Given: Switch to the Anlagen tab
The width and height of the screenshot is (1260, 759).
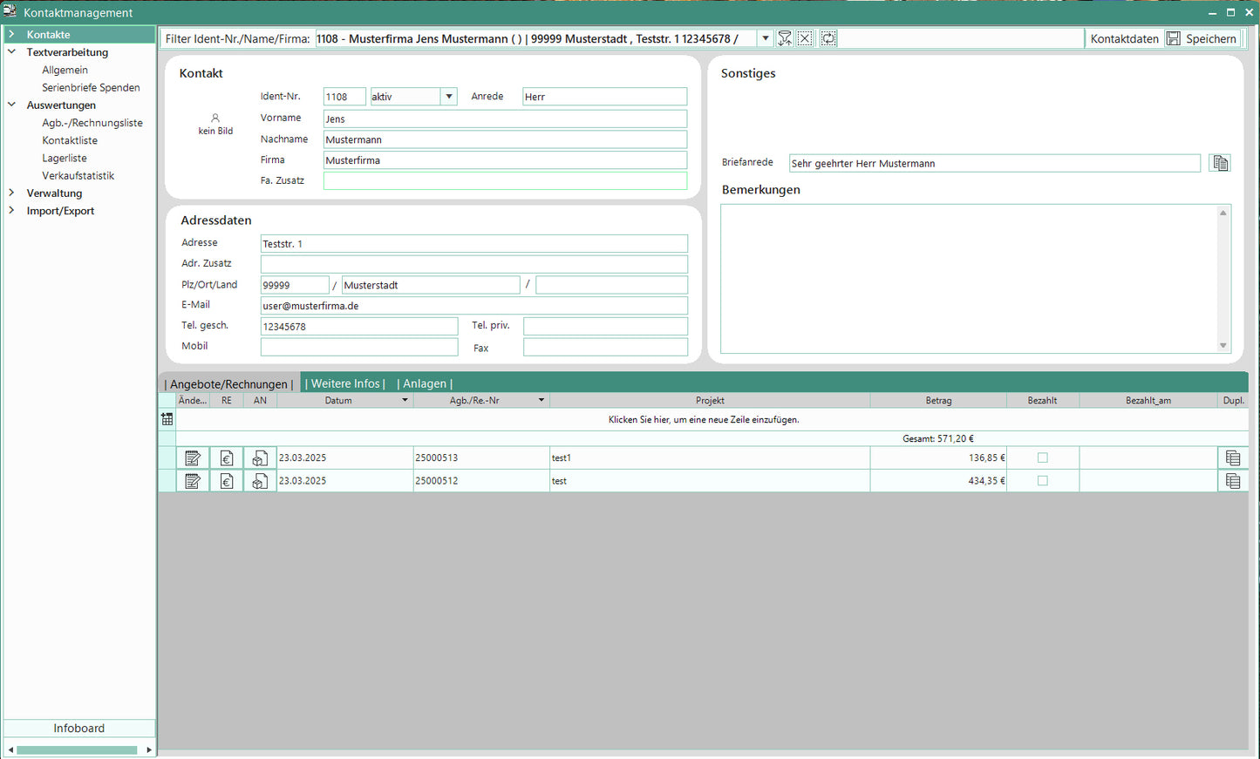Looking at the screenshot, I should click(x=425, y=383).
